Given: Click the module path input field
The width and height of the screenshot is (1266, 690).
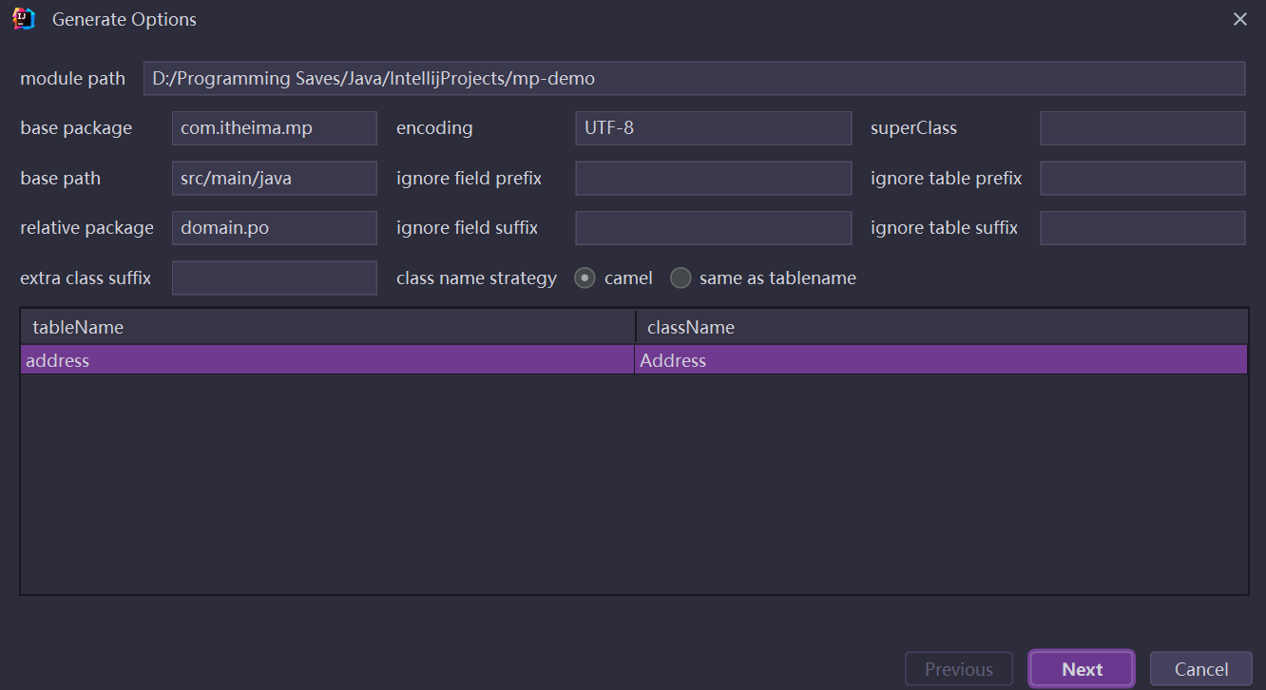Looking at the screenshot, I should click(x=694, y=79).
